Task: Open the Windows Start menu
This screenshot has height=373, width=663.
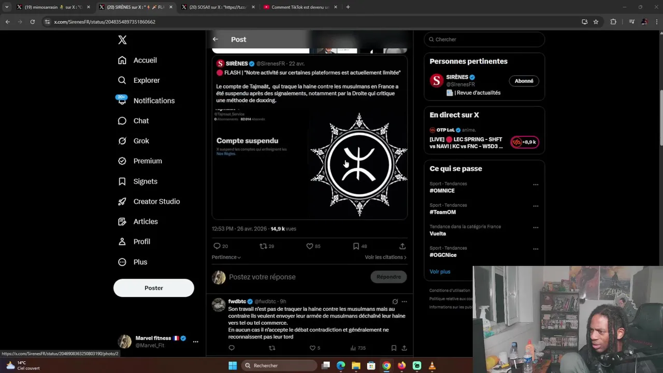Action: 233,366
